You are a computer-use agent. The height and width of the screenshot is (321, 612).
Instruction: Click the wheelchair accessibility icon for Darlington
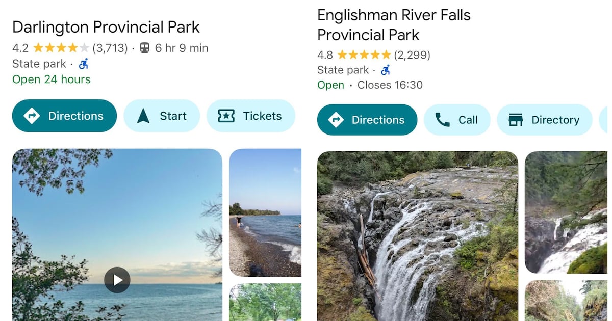coord(84,64)
